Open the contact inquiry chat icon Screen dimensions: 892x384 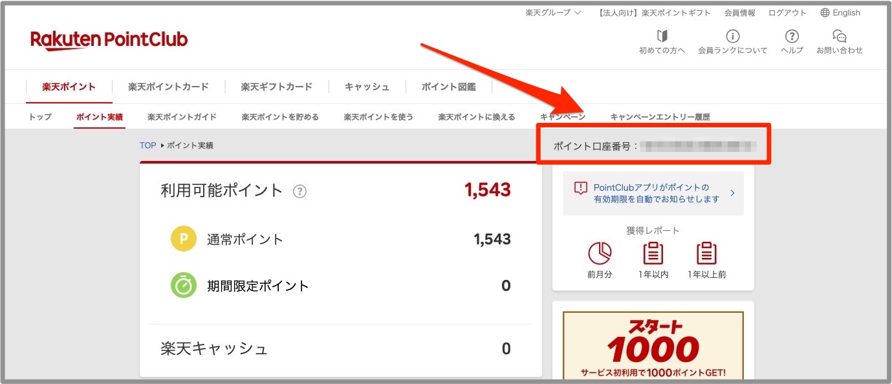point(839,36)
